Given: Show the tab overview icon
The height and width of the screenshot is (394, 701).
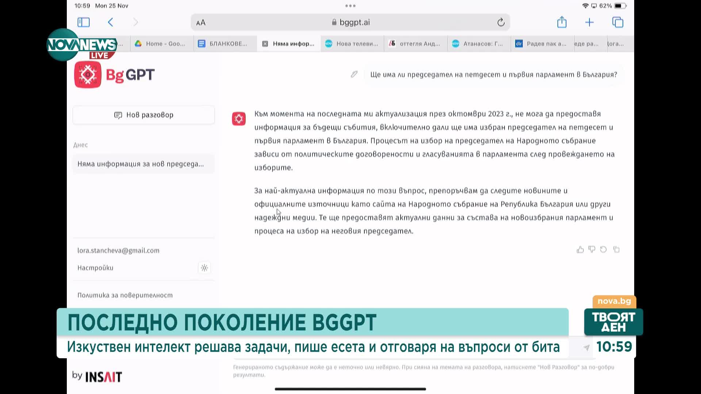Looking at the screenshot, I should pyautogui.click(x=618, y=22).
